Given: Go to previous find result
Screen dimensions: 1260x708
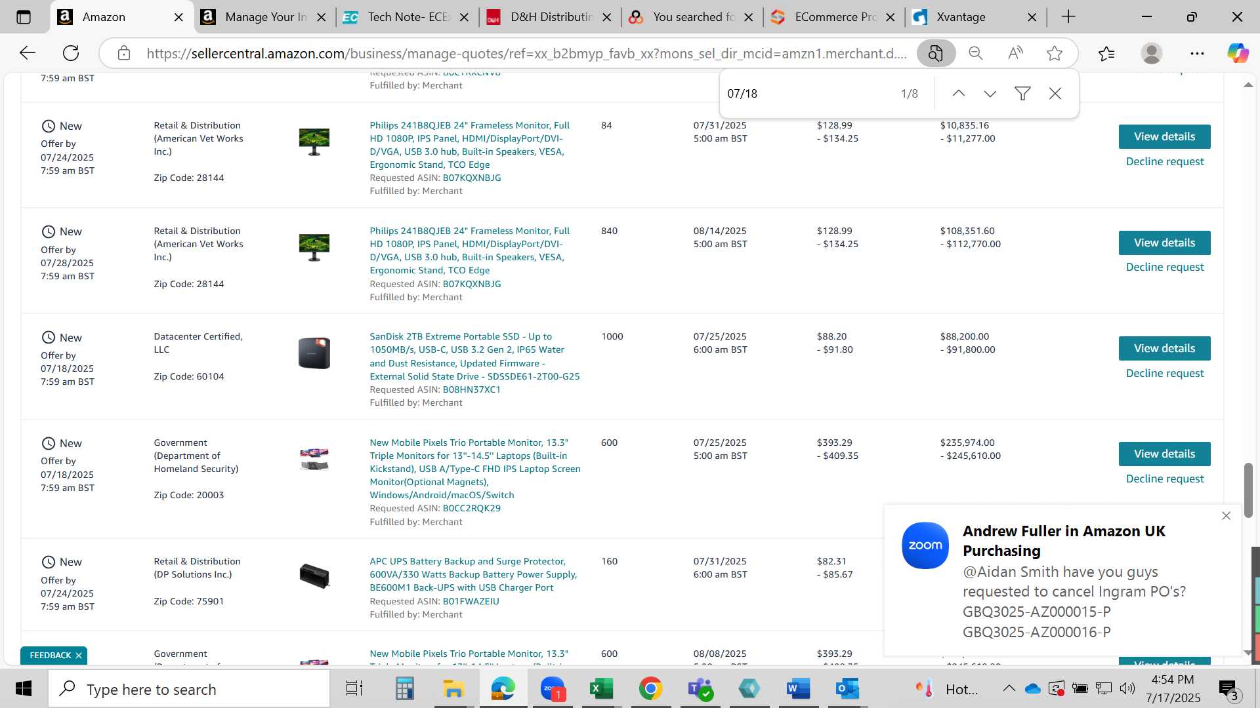Looking at the screenshot, I should (x=959, y=94).
